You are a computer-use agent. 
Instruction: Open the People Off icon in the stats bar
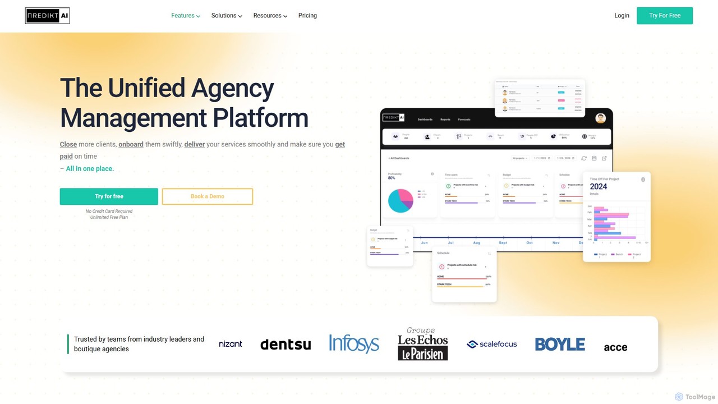tap(522, 136)
